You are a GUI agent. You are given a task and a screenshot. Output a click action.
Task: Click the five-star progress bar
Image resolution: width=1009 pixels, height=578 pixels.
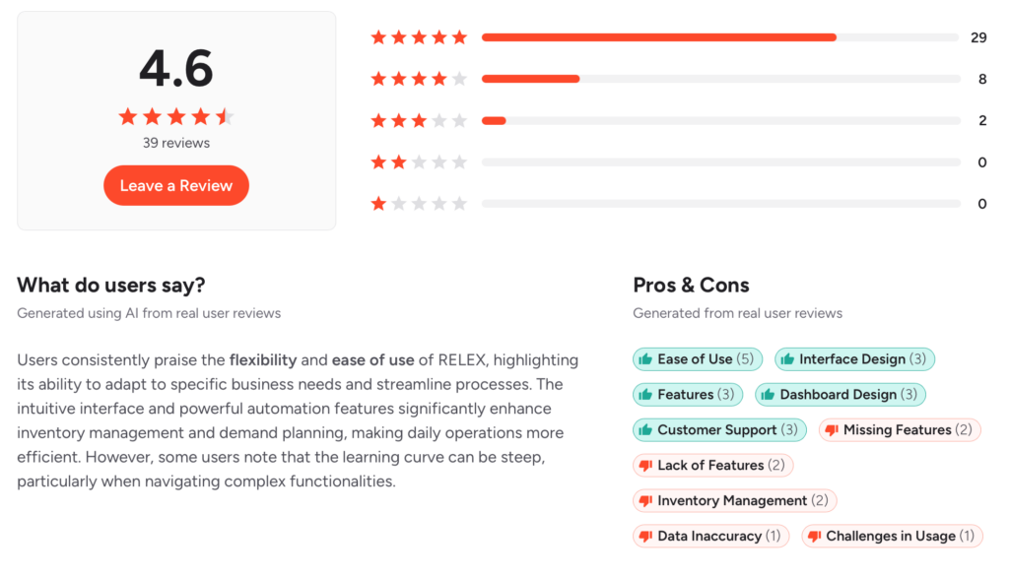[x=720, y=37]
